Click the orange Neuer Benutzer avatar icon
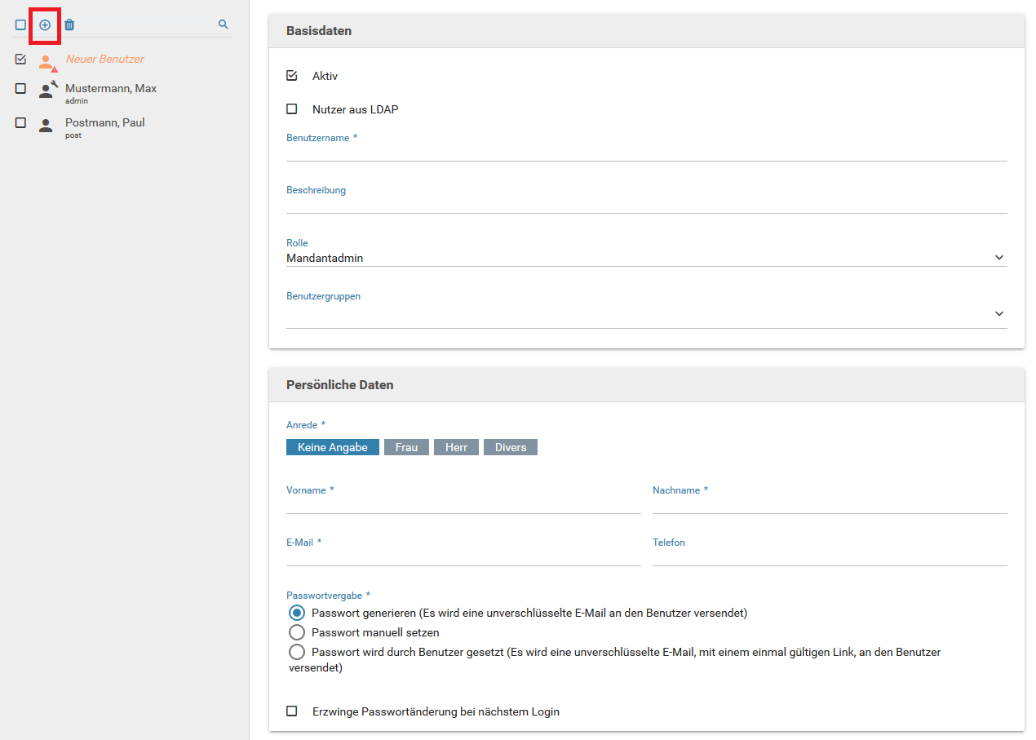The width and height of the screenshot is (1036, 740). tap(46, 61)
